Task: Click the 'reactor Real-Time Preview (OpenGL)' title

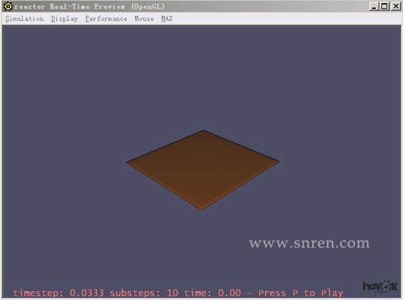Action: click(x=89, y=6)
